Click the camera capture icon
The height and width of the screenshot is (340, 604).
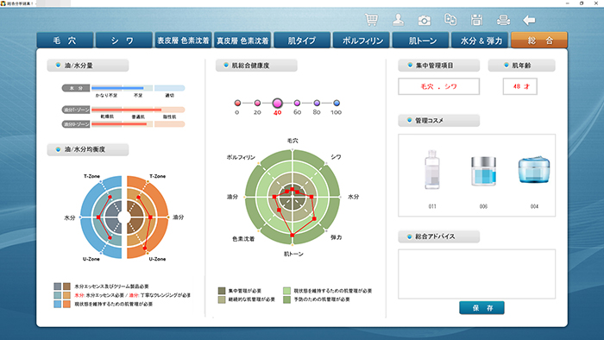click(425, 20)
